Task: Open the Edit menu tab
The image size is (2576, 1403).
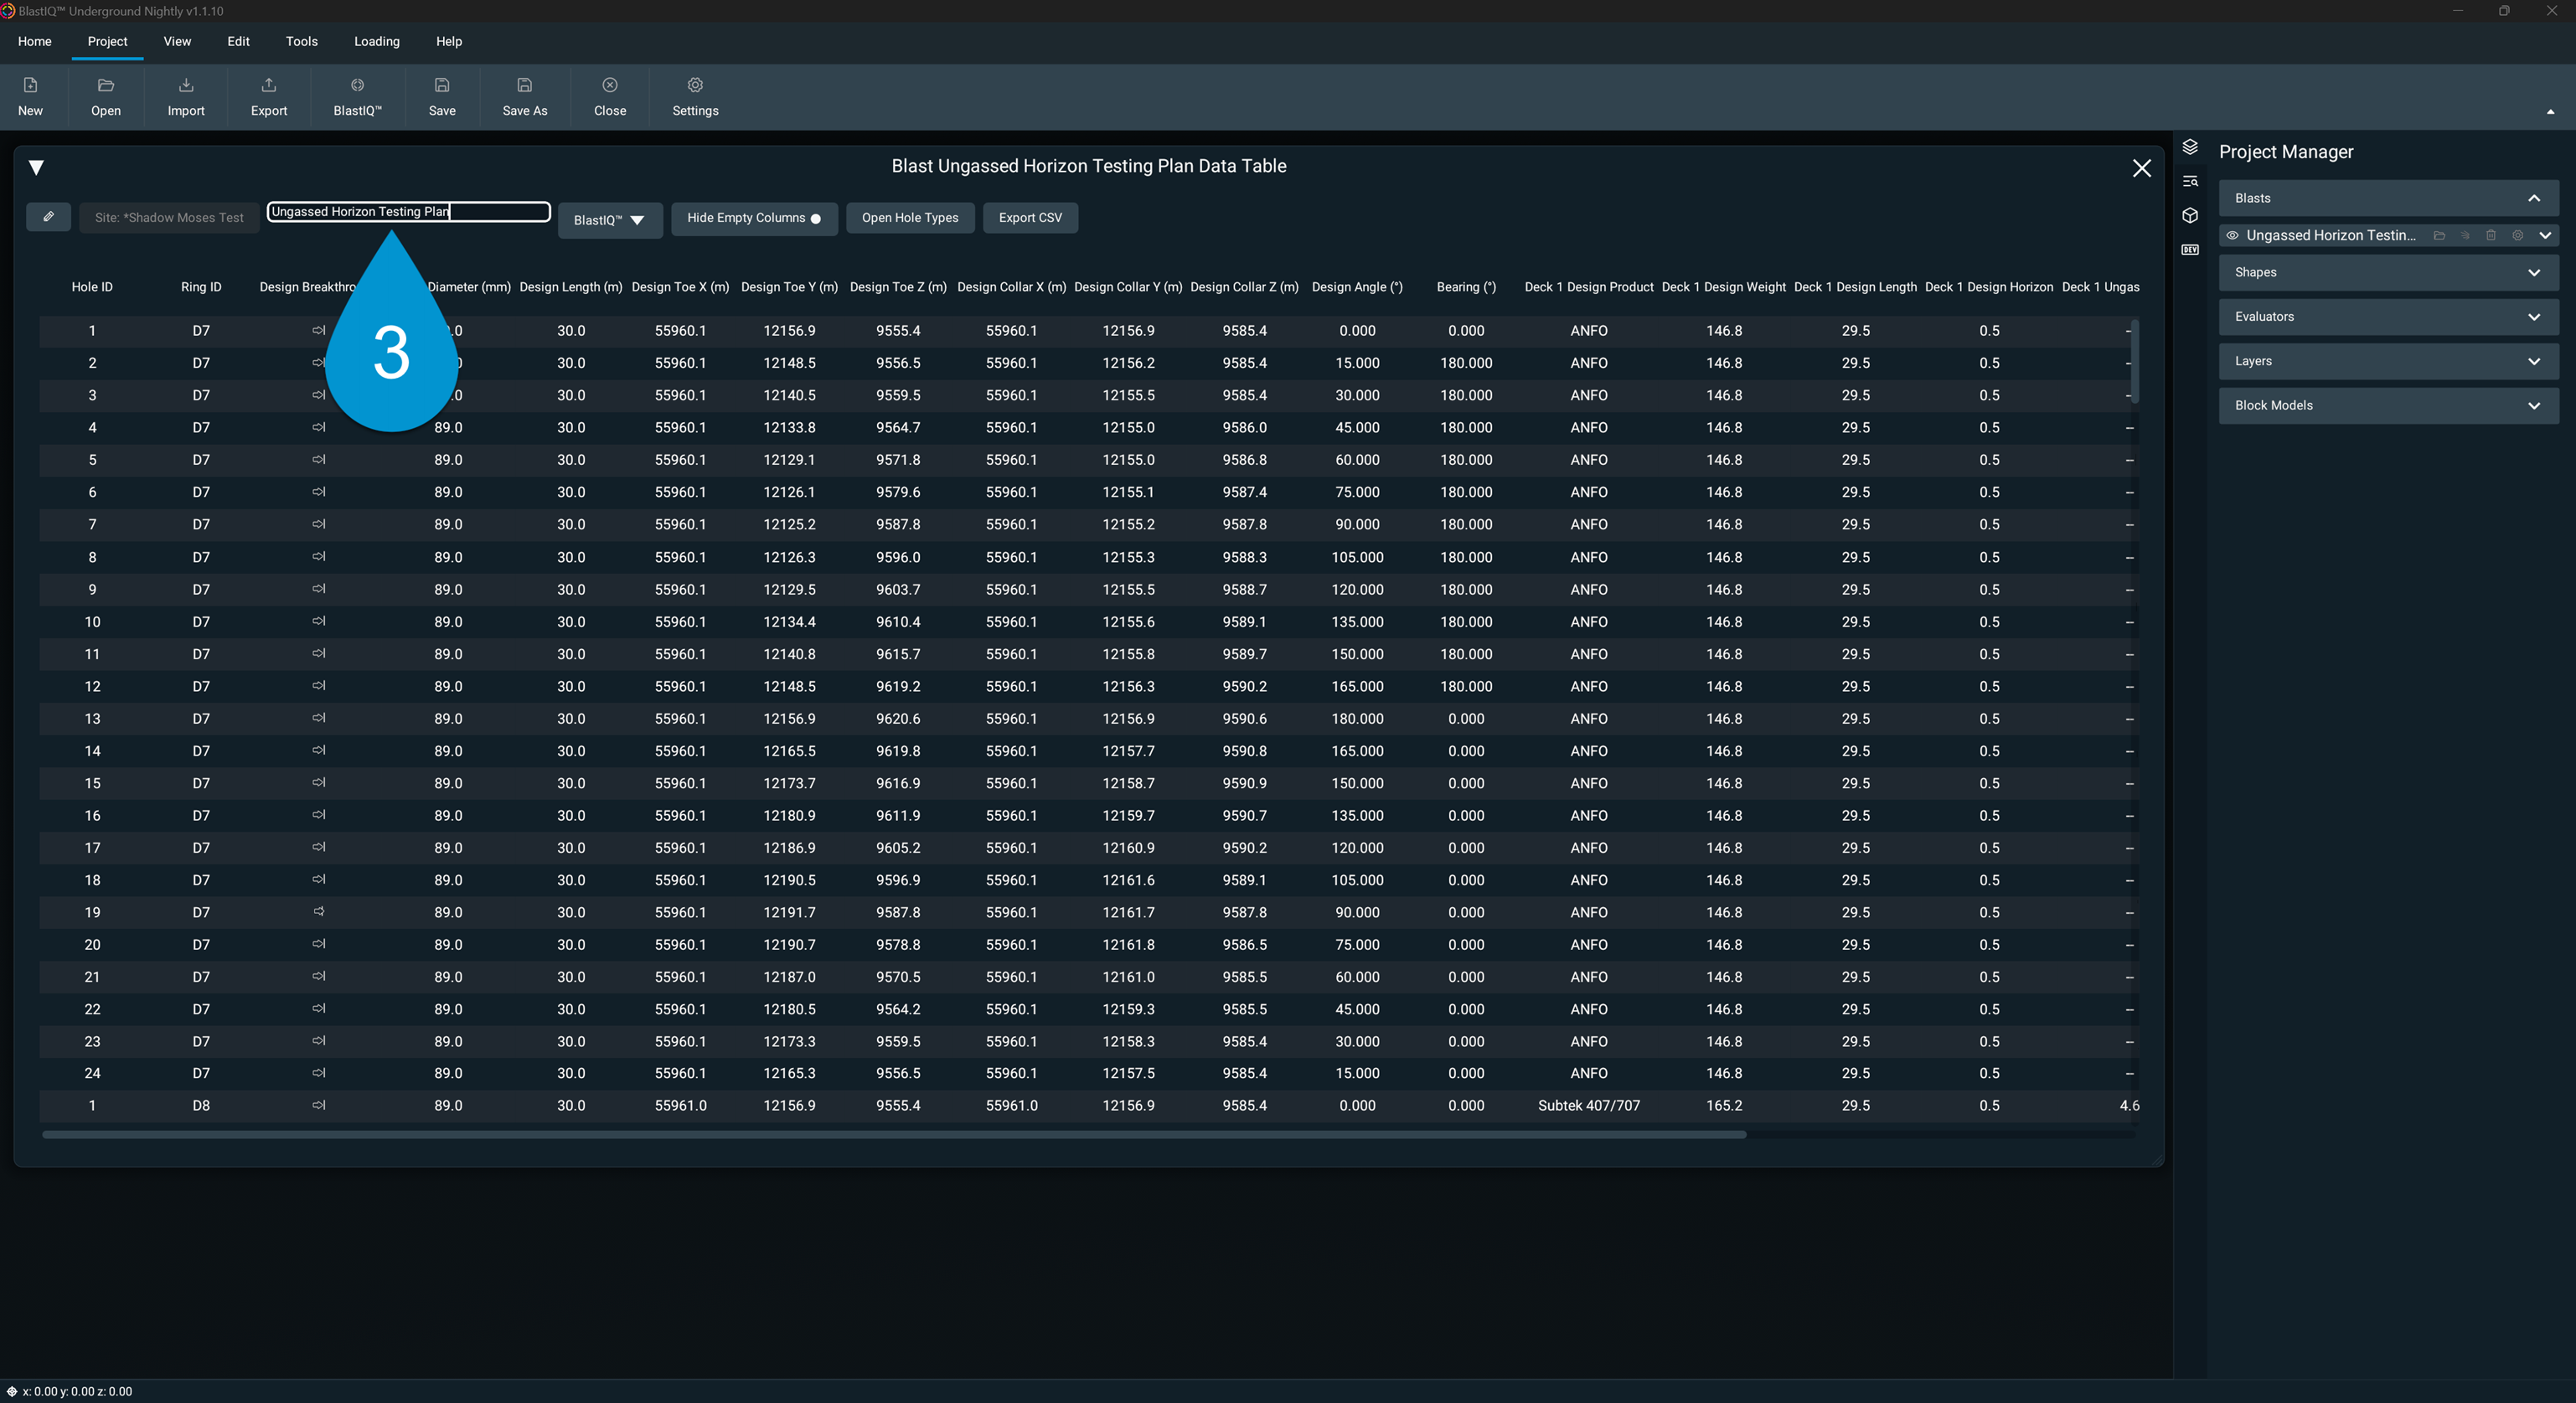Action: (238, 42)
